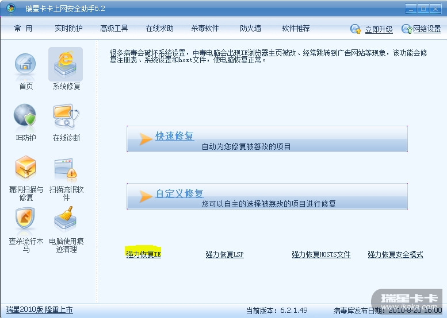Screen dimensions: 447x318
Task: Click the 强力恢复安全模式 link
Action: pos(395,254)
